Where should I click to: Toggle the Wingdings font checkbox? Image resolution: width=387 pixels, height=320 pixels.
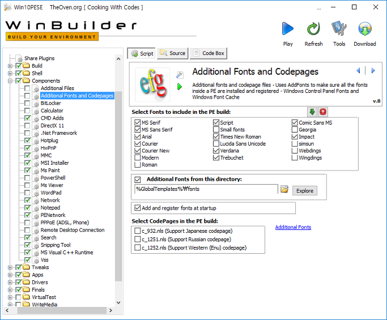[295, 157]
